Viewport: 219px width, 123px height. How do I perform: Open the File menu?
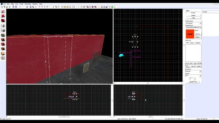coord(4,4)
